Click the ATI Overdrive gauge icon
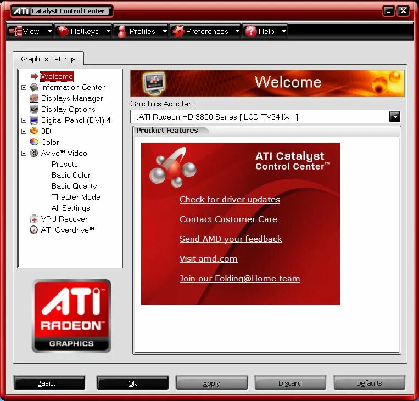Viewport: 419px width, 401px height. 34,230
